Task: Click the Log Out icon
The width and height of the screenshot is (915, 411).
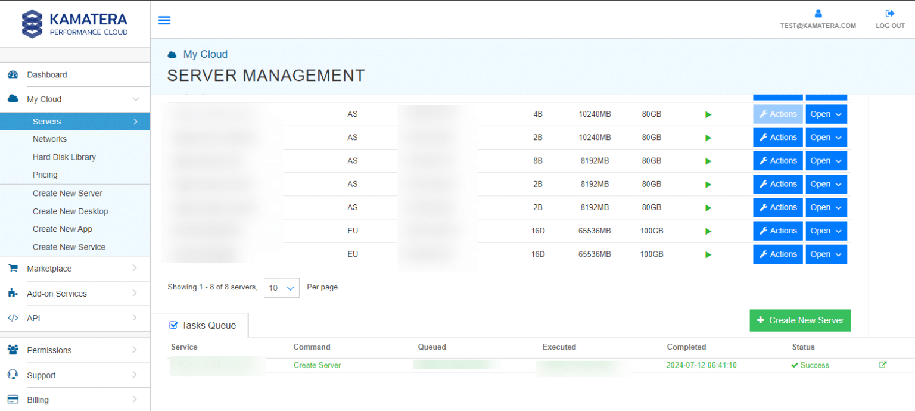Action: click(x=890, y=13)
